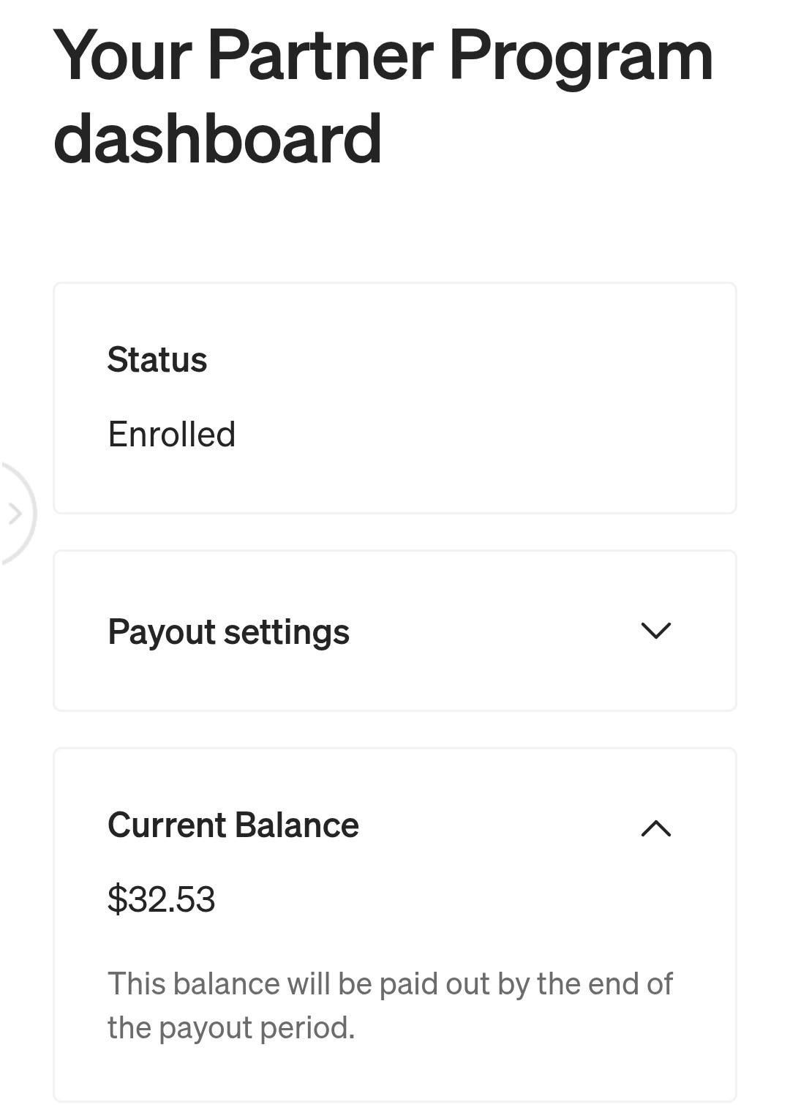
Task: Click the Your Partner Program title line
Action: [x=383, y=57]
